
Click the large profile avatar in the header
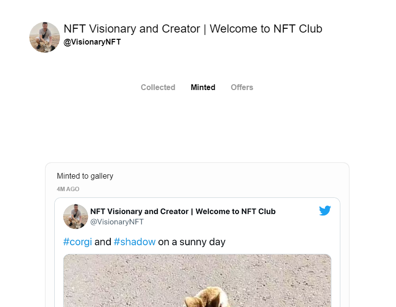pyautogui.click(x=45, y=37)
